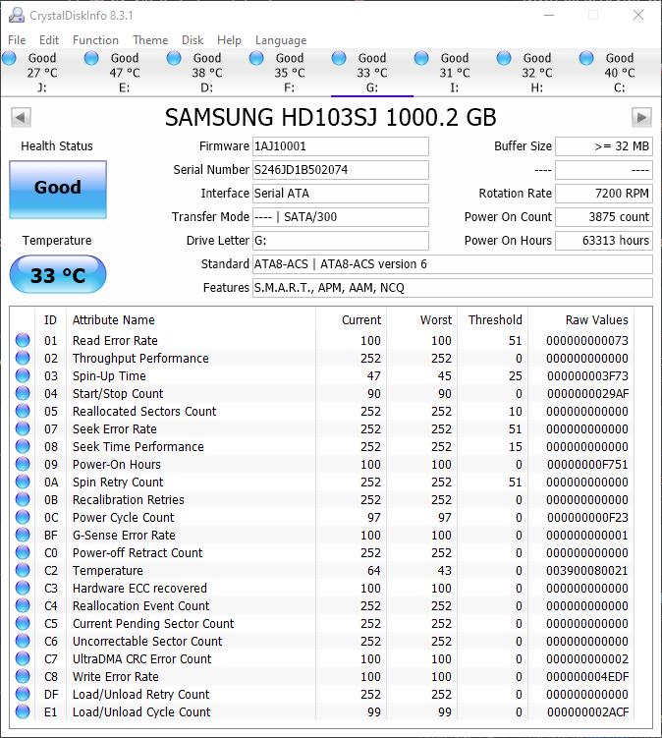Click status orb for Hardware ECC recovered

pos(23,588)
